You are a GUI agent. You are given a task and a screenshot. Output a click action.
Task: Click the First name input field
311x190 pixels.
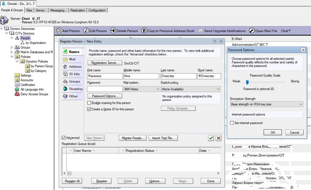105,76
